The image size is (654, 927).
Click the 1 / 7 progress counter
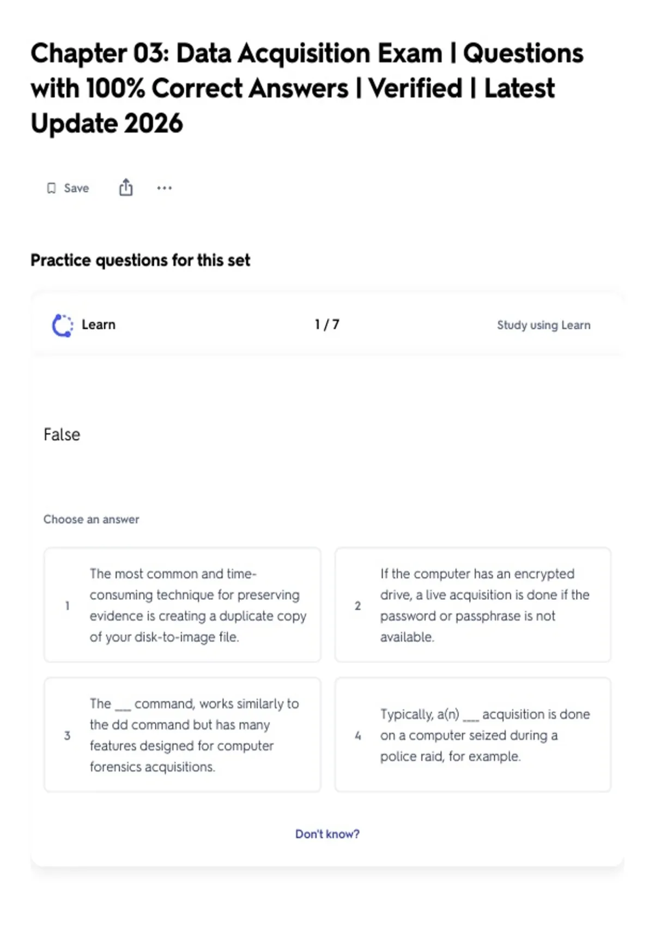coord(327,324)
